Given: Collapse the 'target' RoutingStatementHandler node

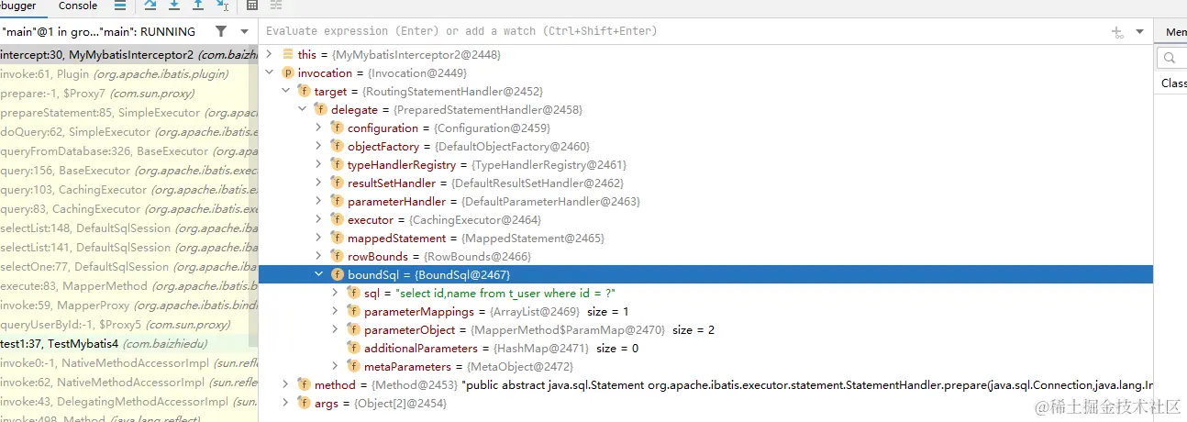Looking at the screenshot, I should tap(285, 92).
